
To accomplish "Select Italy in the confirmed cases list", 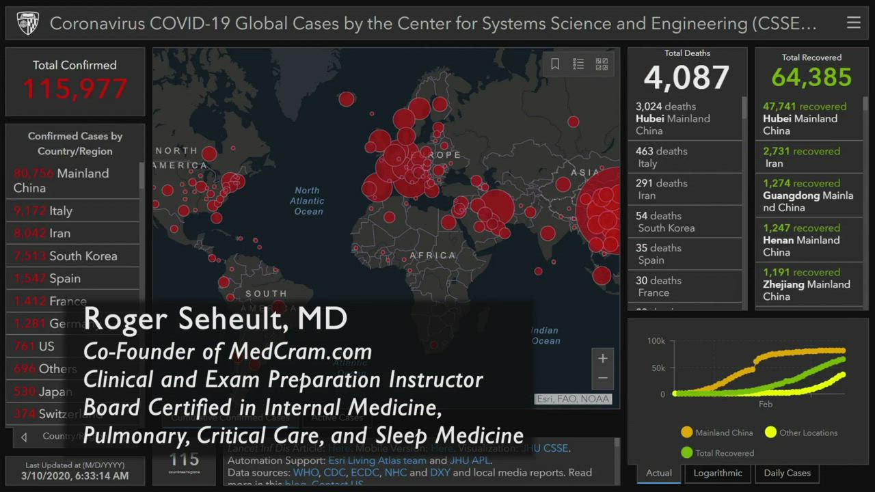I will click(60, 211).
